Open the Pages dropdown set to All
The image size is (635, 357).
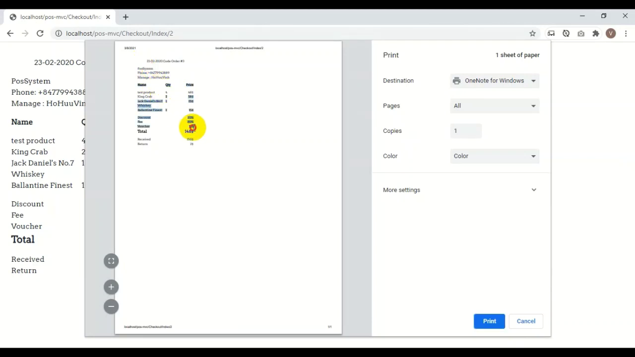494,106
